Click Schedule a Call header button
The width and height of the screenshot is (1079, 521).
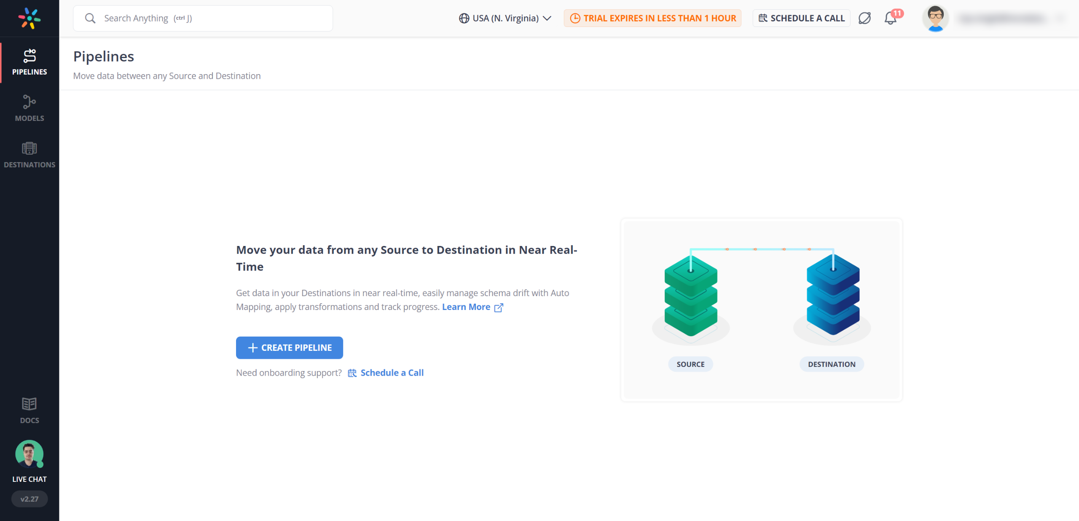[x=801, y=19]
